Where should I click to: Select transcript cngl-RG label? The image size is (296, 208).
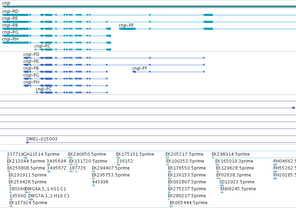(10, 32)
